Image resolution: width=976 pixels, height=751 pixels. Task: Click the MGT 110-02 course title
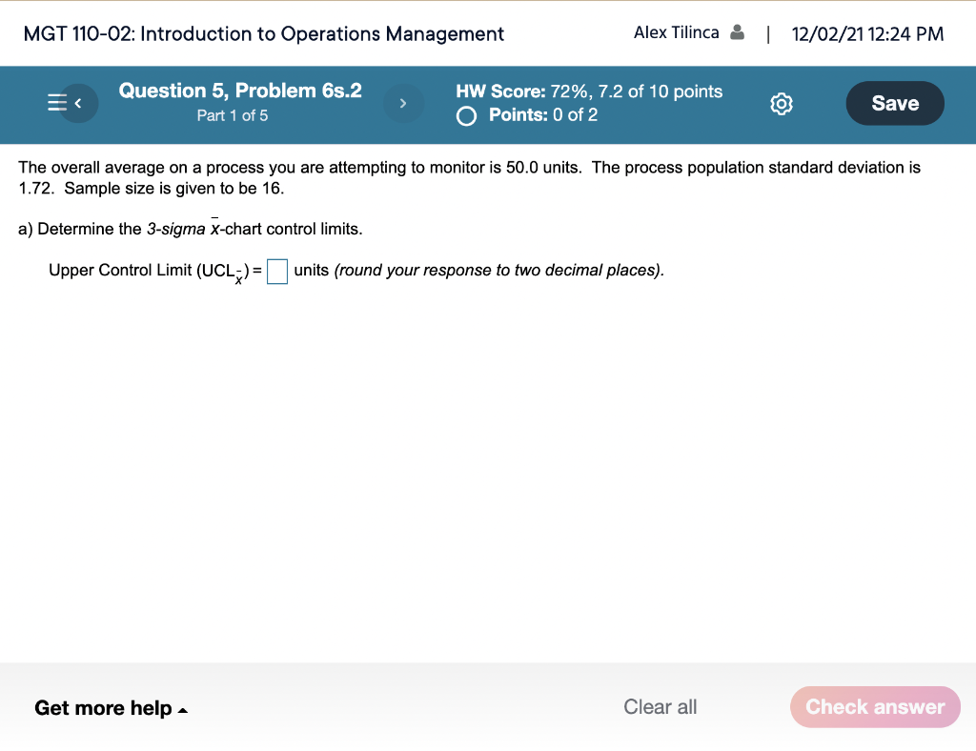tap(265, 33)
